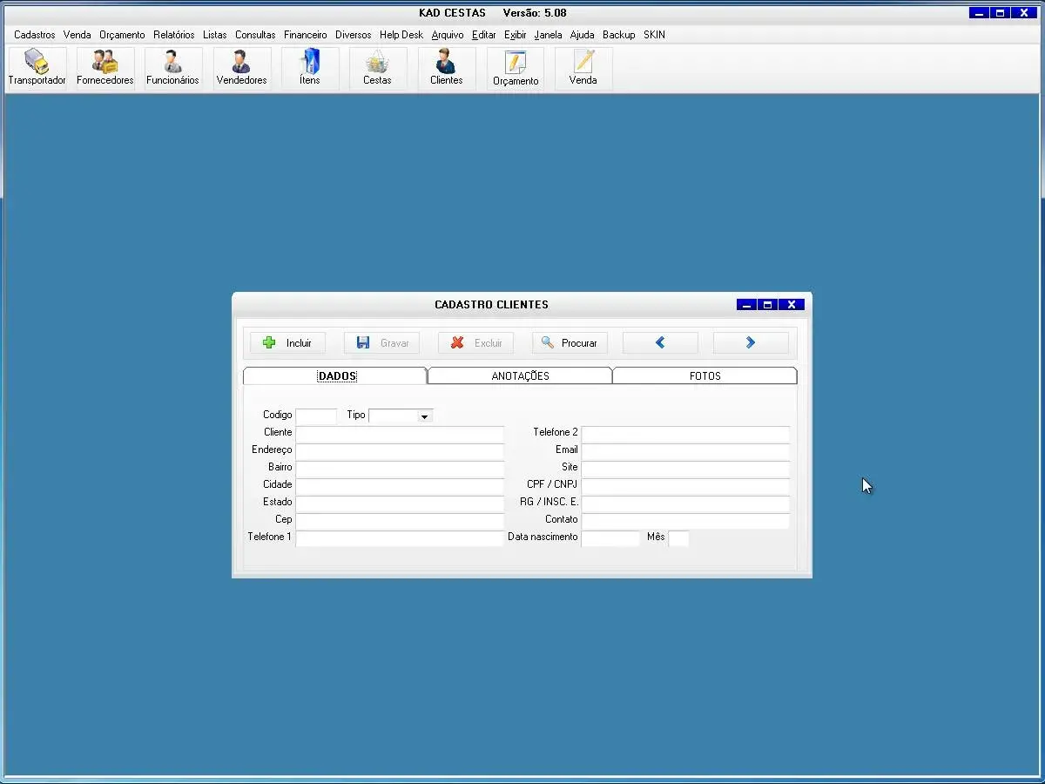Screen dimensions: 1045x784
Task: Select the Vendedores toolbar icon
Action: pyautogui.click(x=241, y=68)
